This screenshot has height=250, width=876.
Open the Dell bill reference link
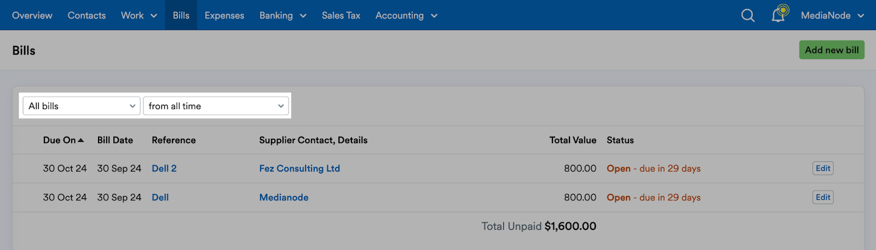(160, 197)
